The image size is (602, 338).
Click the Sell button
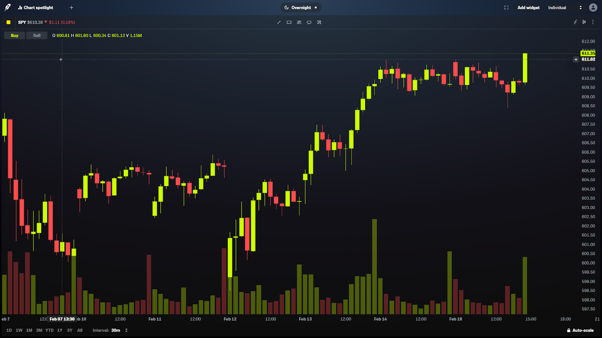tap(36, 35)
